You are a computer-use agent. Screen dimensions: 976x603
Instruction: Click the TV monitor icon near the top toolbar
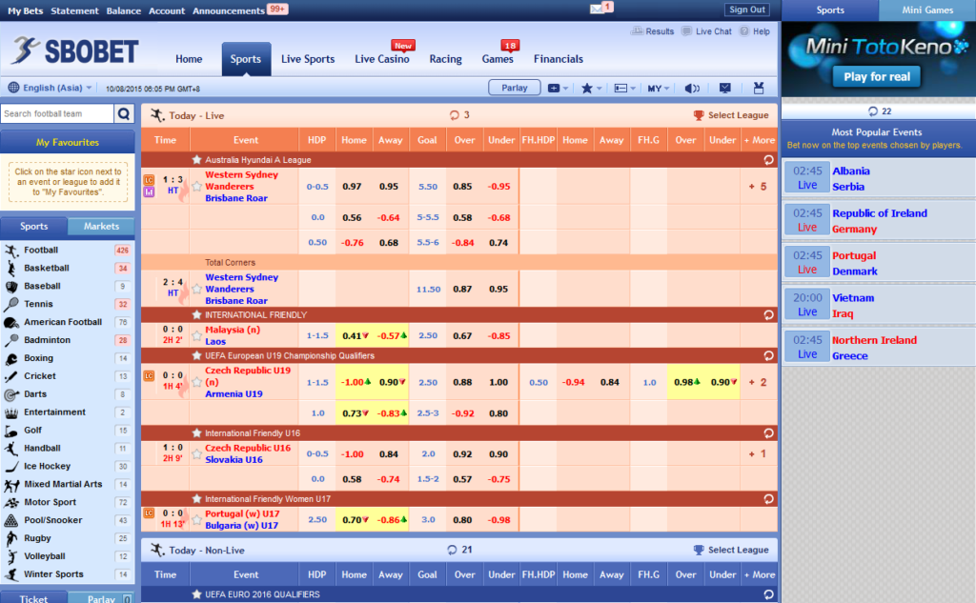click(x=725, y=87)
